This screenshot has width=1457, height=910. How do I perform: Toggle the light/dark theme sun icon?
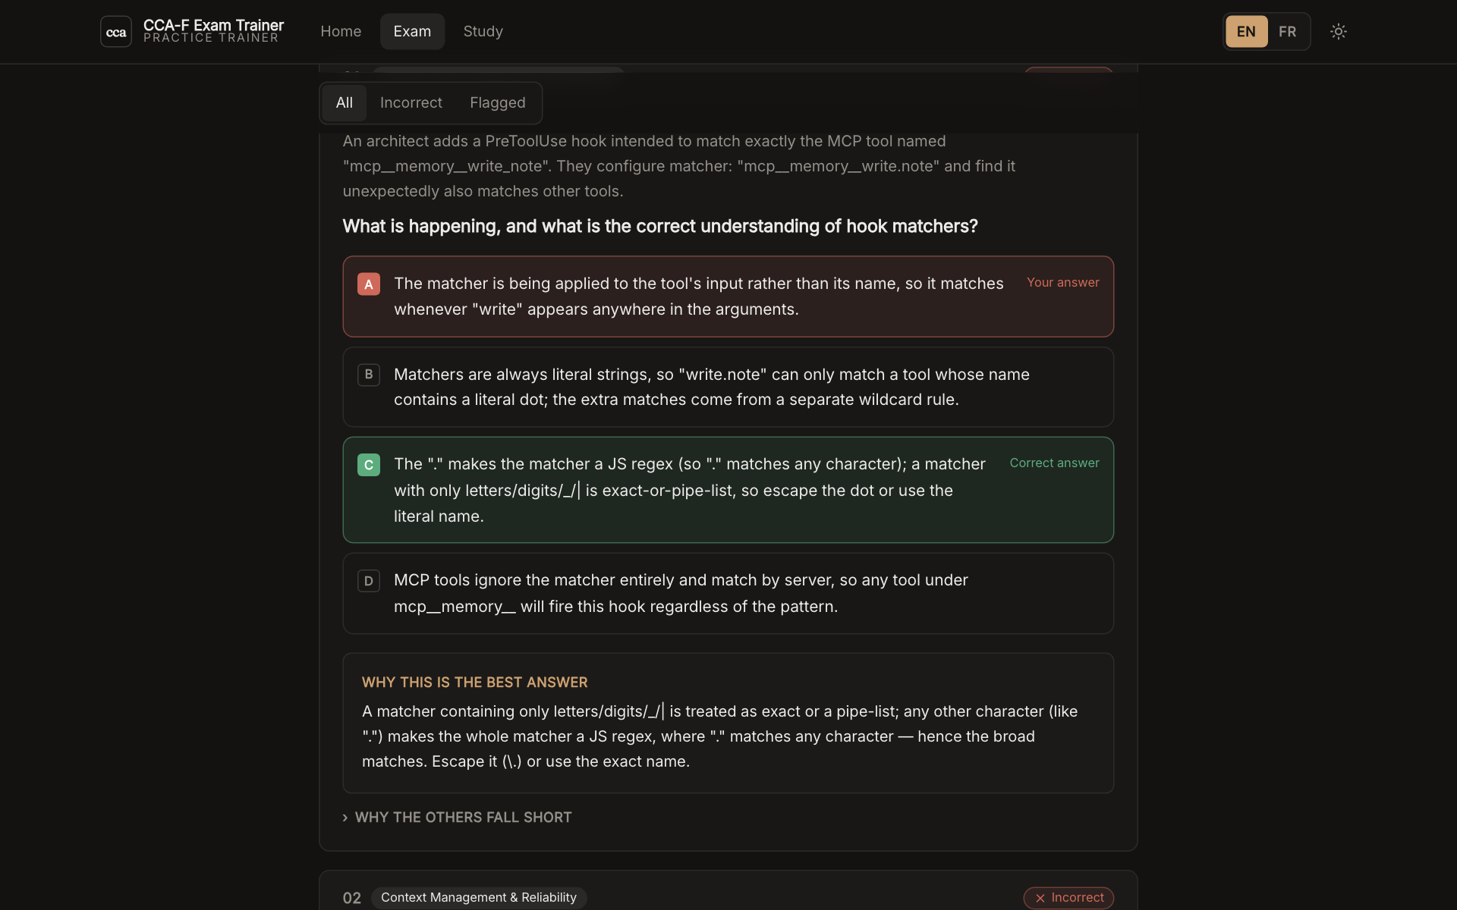(1339, 32)
